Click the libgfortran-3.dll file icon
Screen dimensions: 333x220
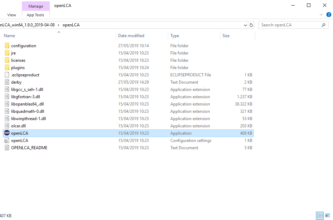tap(7, 97)
